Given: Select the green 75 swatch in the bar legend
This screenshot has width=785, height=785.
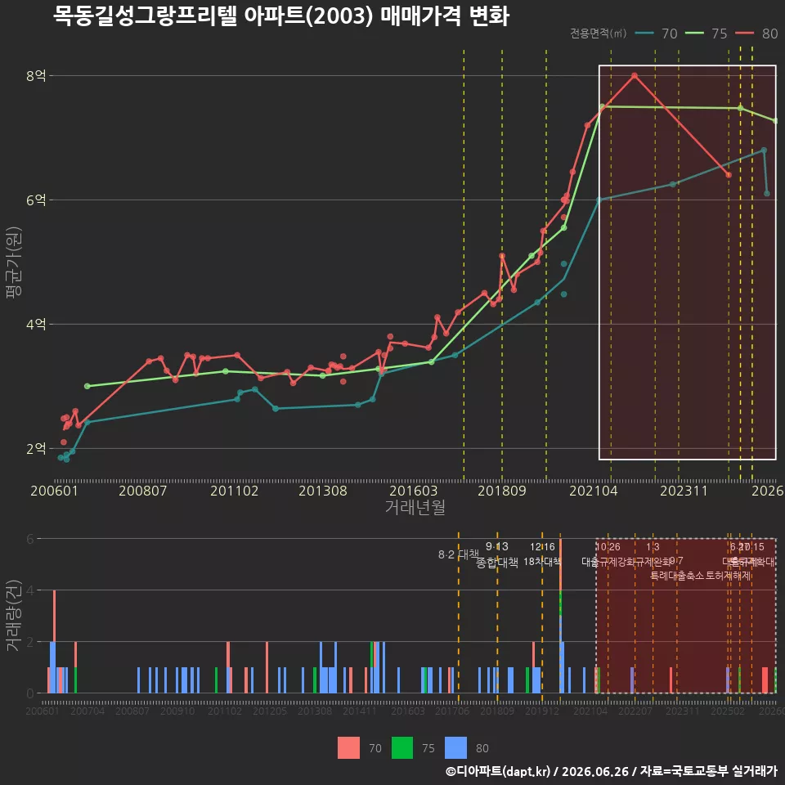Looking at the screenshot, I should pyautogui.click(x=402, y=748).
